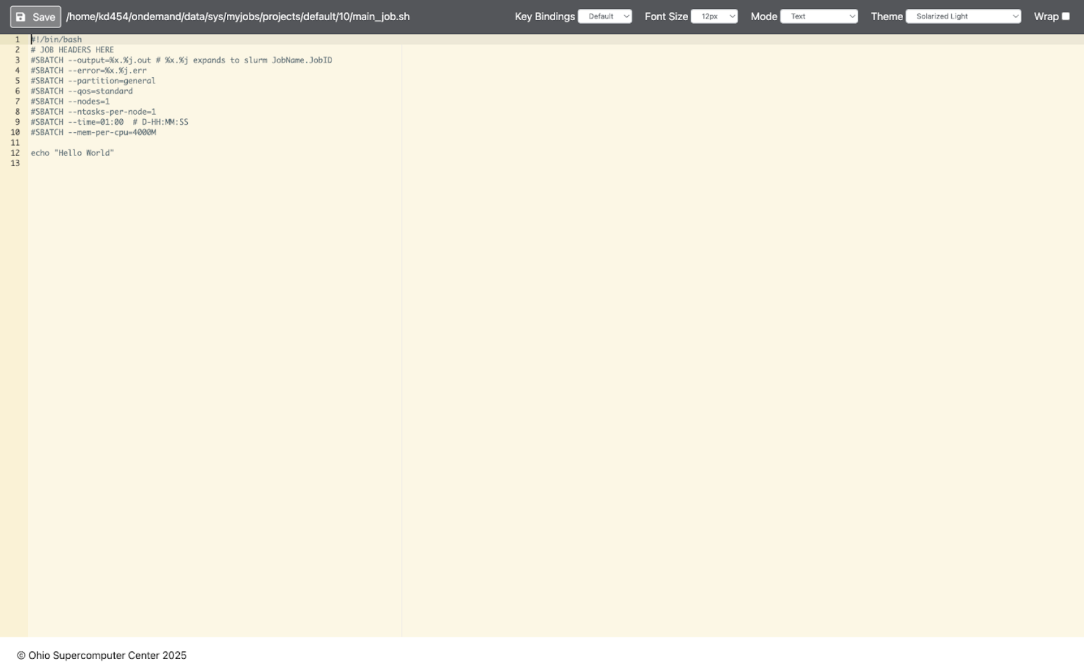Click line number 3 in gutter
Screen dimensions: 1084x672
[x=18, y=60]
